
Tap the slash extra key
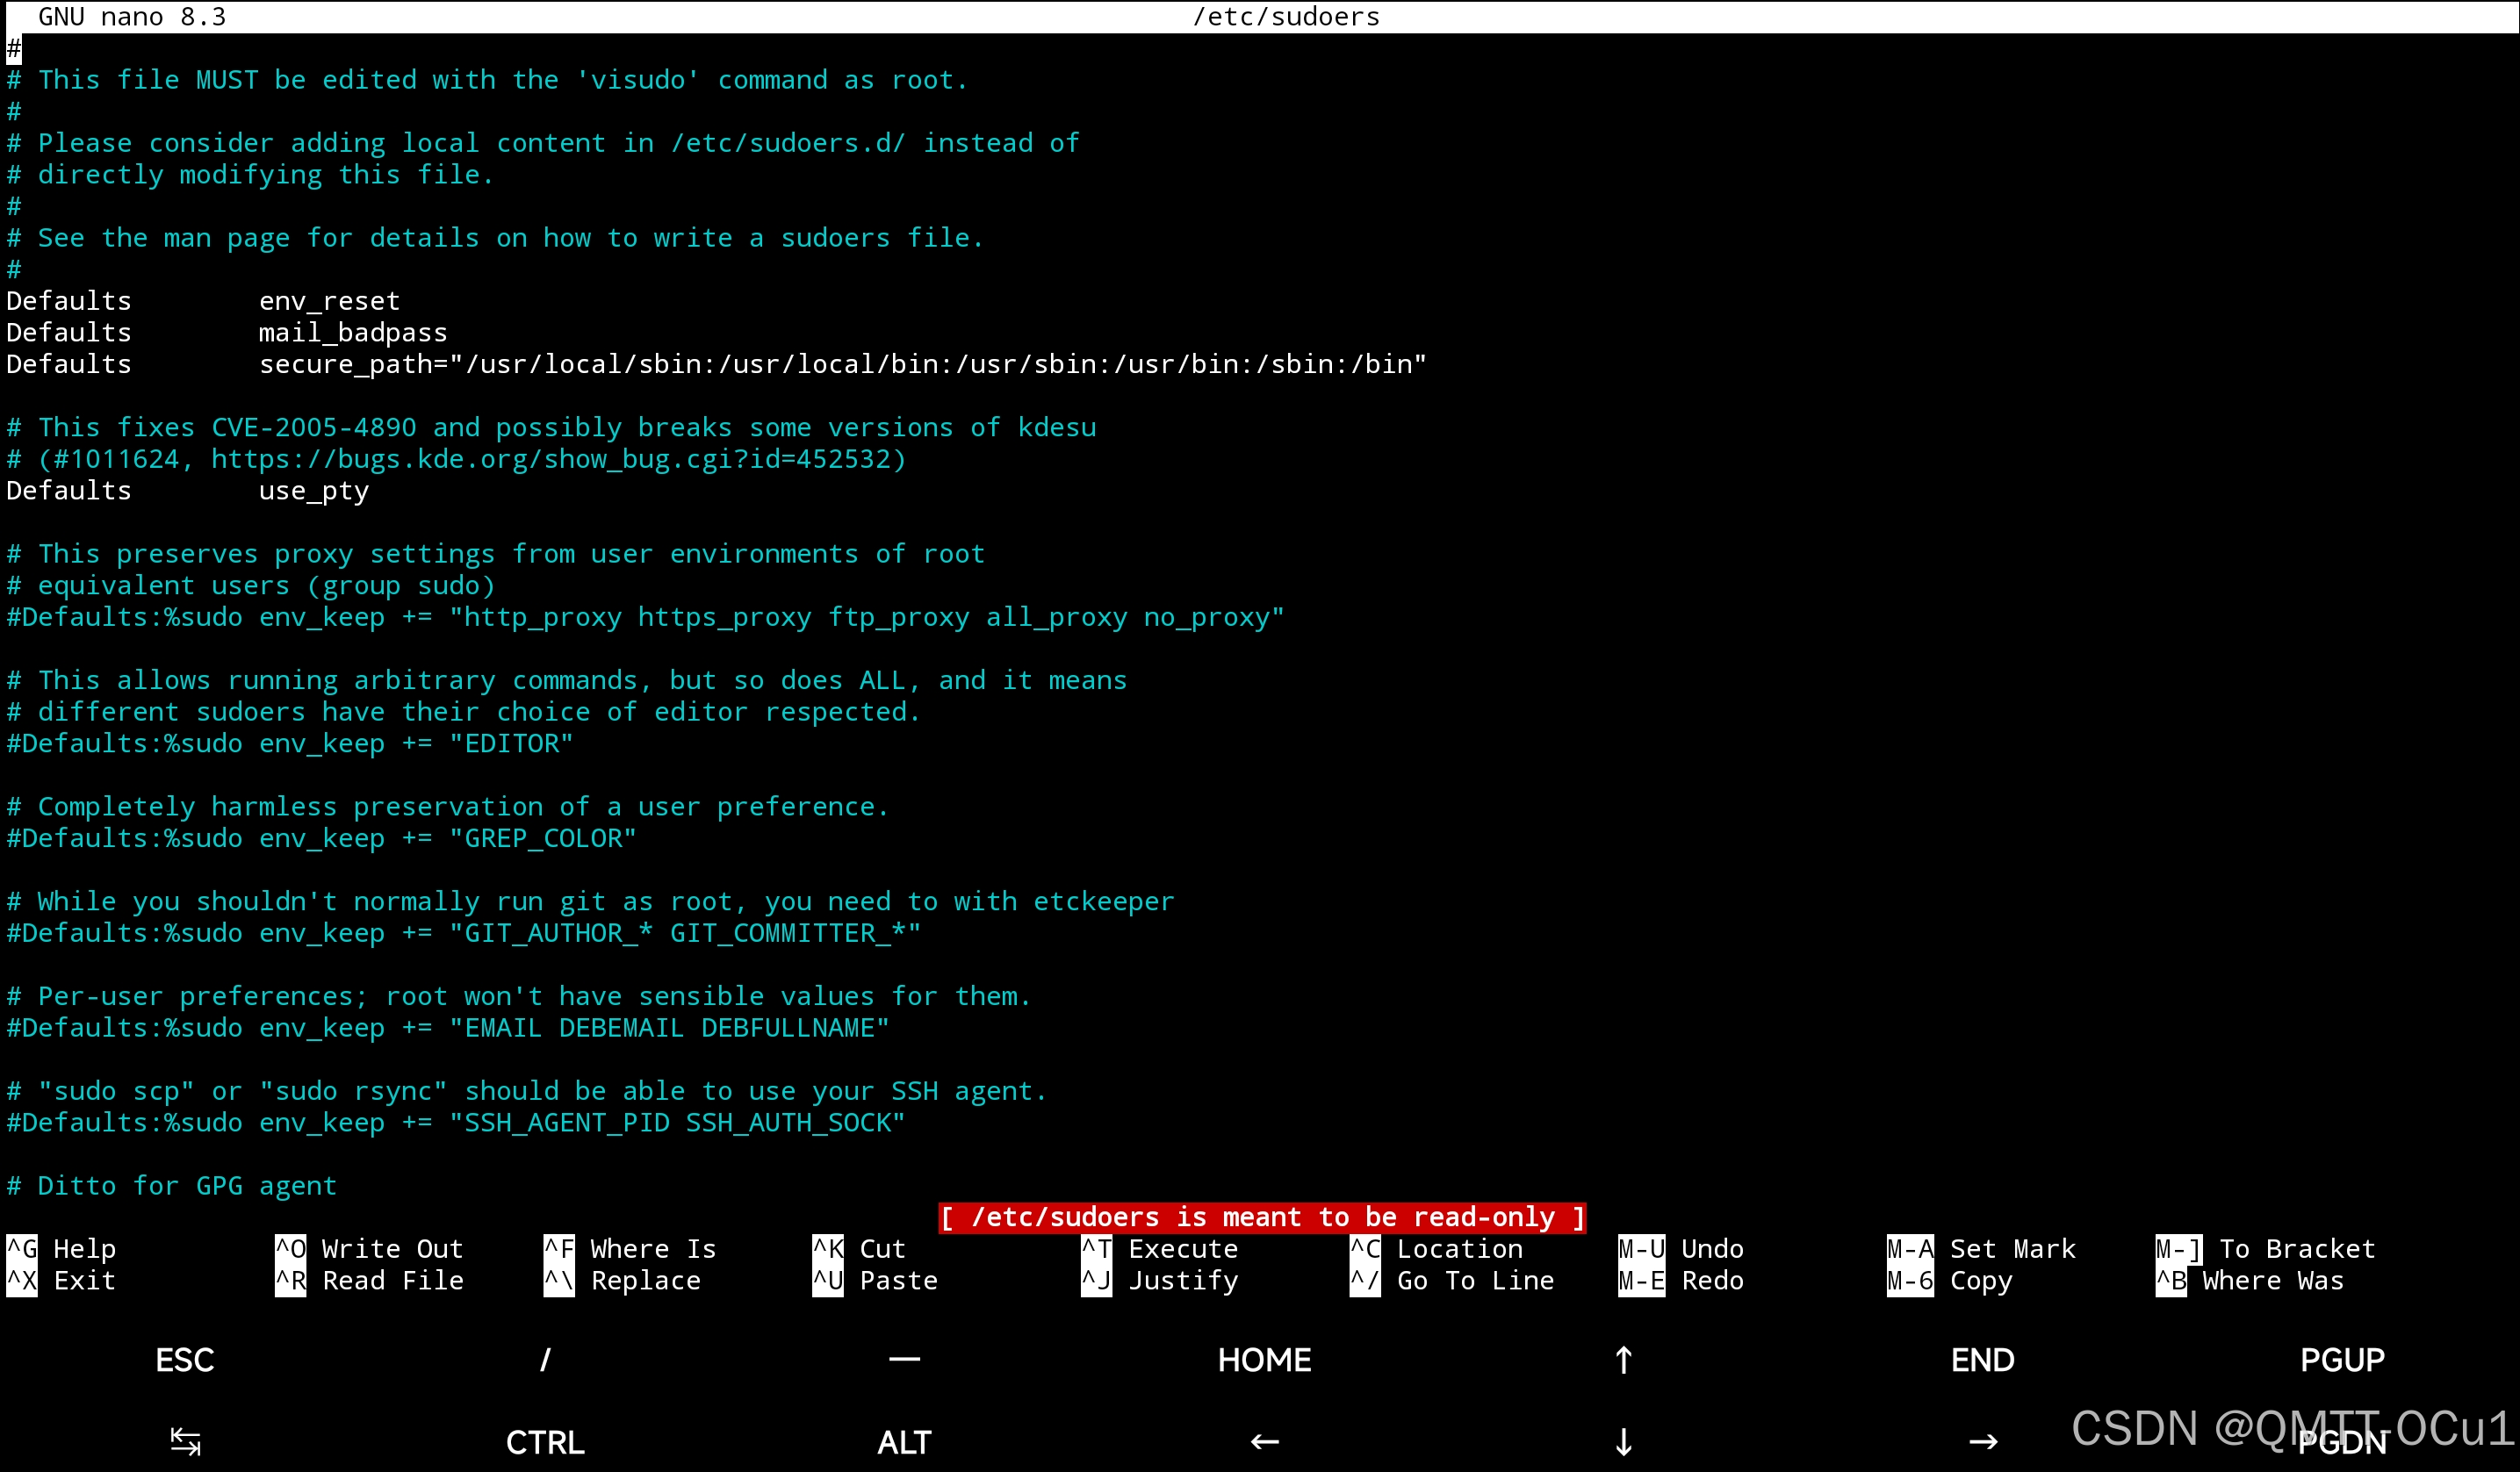(545, 1360)
